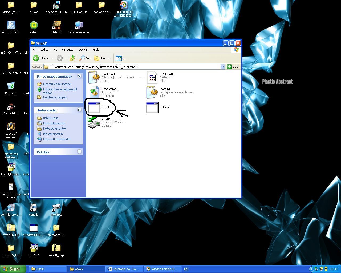This screenshot has height=273, width=341.
Task: Select Motocross Madness 2 folder
Action: pos(11,151)
